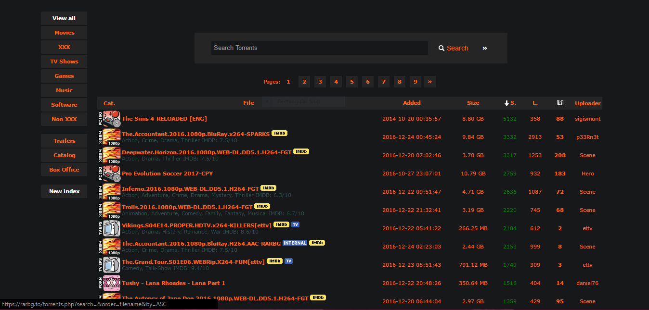Screen dimensions: 649x310
Task: Click IMDb badge on Autopsy of Jane Doe row
Action: point(318,298)
